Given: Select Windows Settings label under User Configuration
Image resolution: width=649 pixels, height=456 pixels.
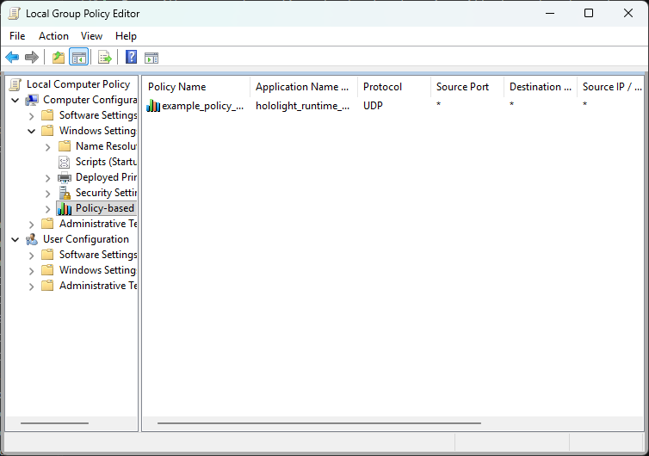Looking at the screenshot, I should [97, 270].
